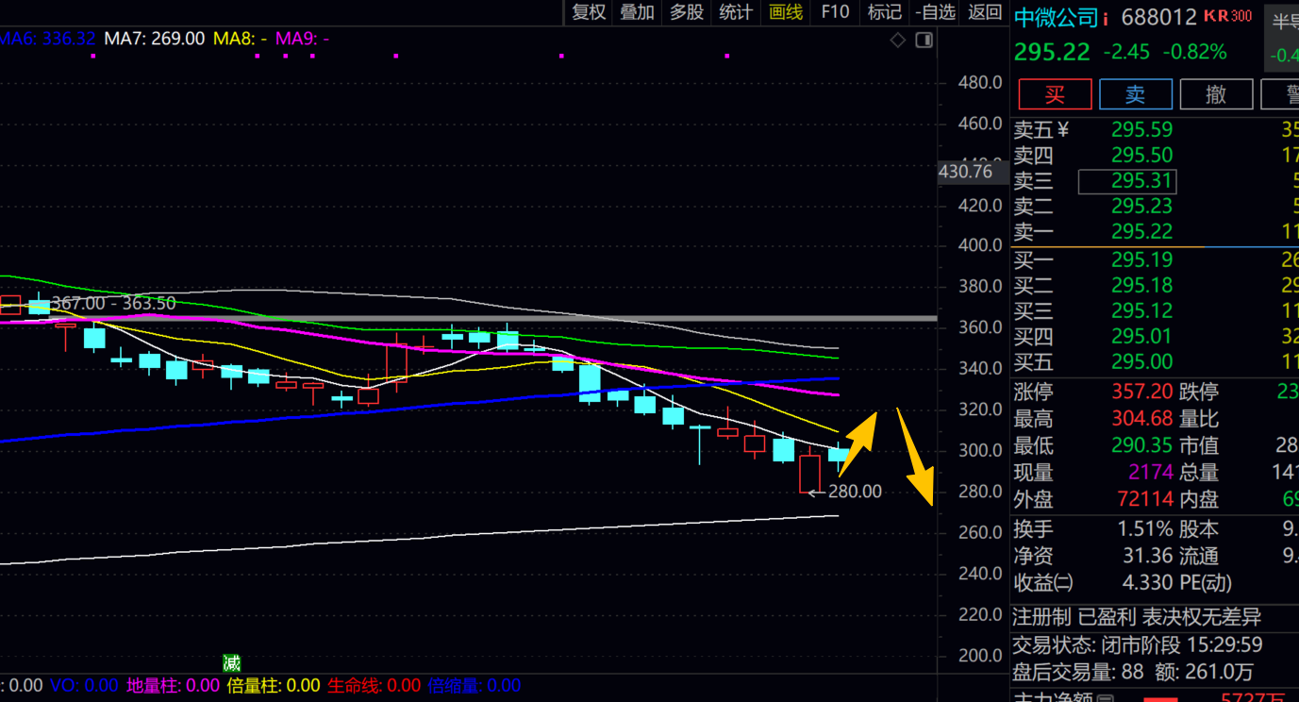1299x702 pixels.
Task: Click the 买四 price 295.01
Action: tap(1141, 337)
